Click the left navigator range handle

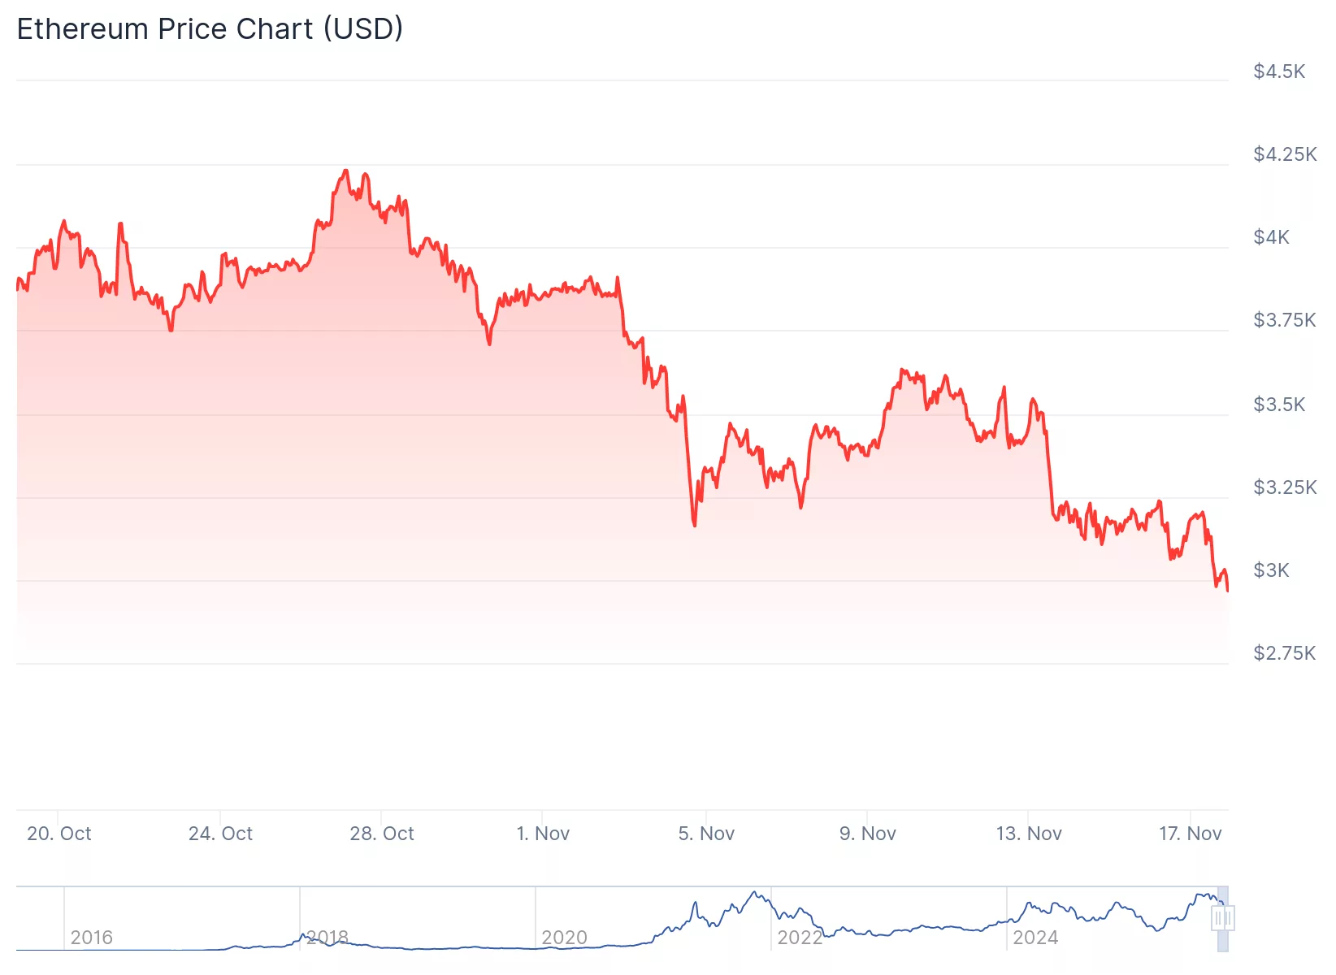click(1218, 919)
